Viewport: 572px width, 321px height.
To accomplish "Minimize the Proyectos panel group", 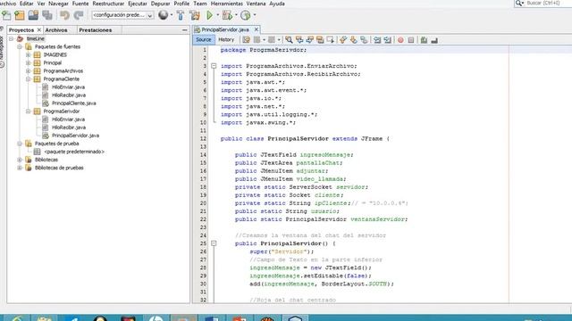I will (x=185, y=30).
